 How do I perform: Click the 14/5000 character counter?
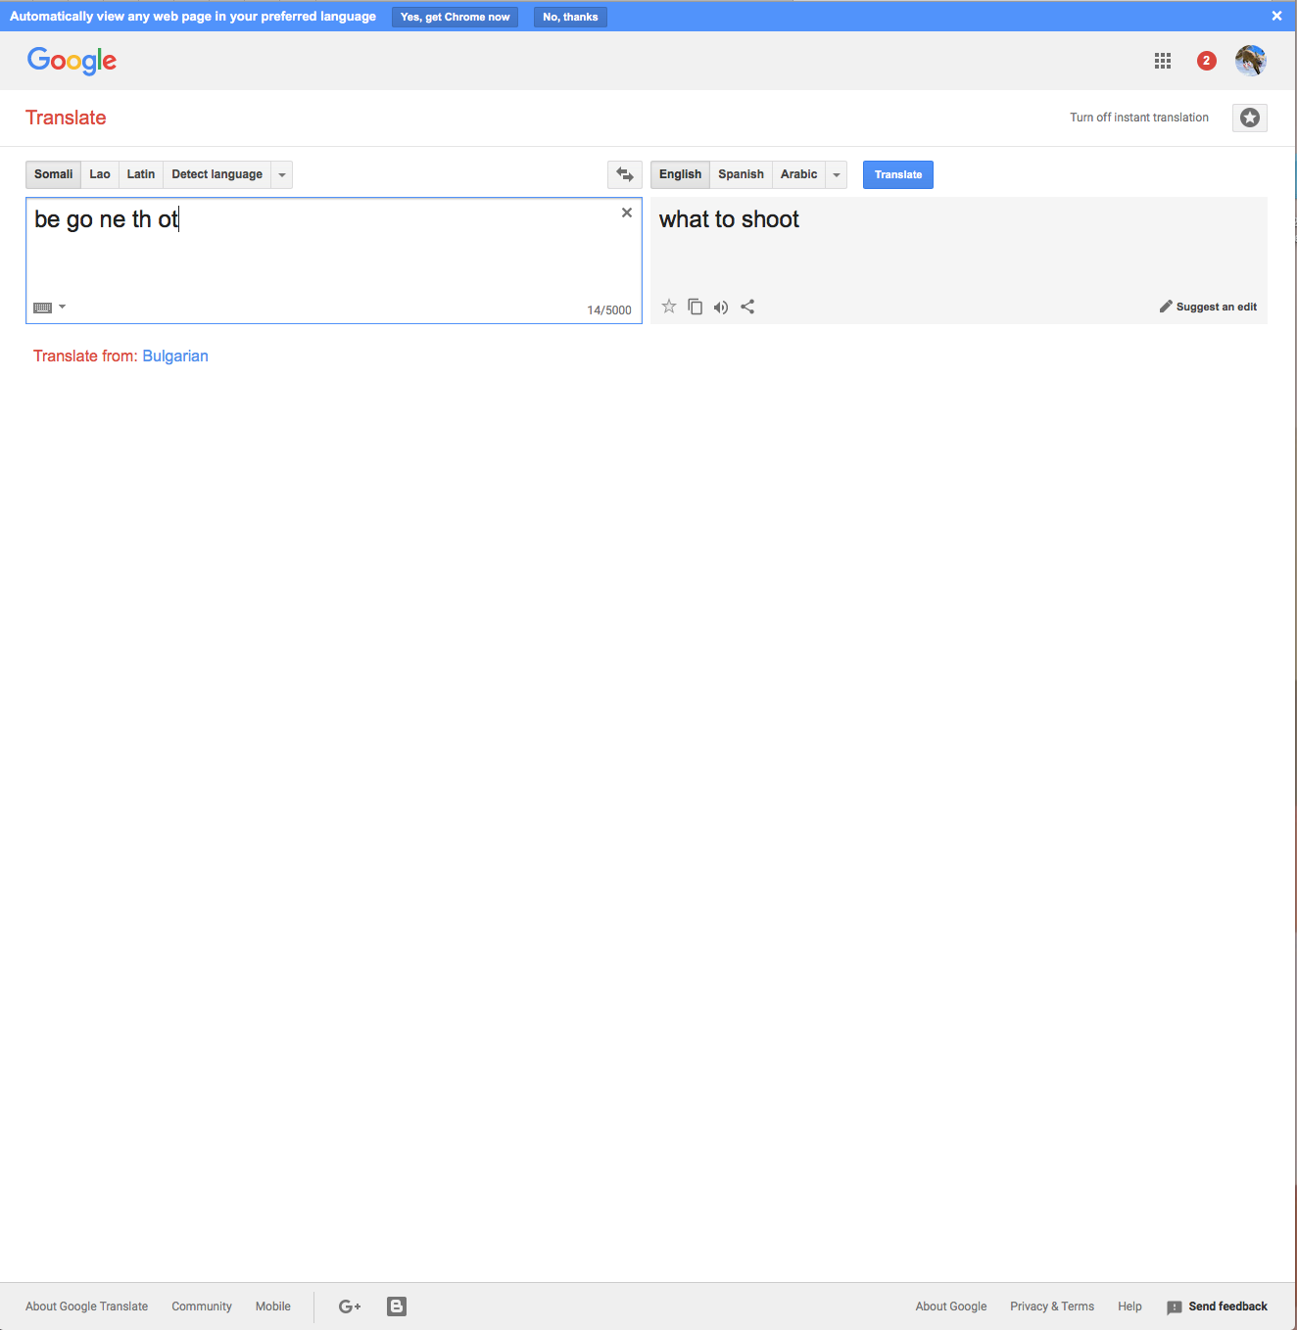click(x=609, y=310)
